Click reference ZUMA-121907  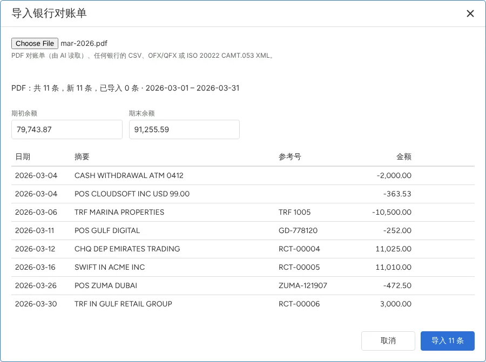[303, 285]
